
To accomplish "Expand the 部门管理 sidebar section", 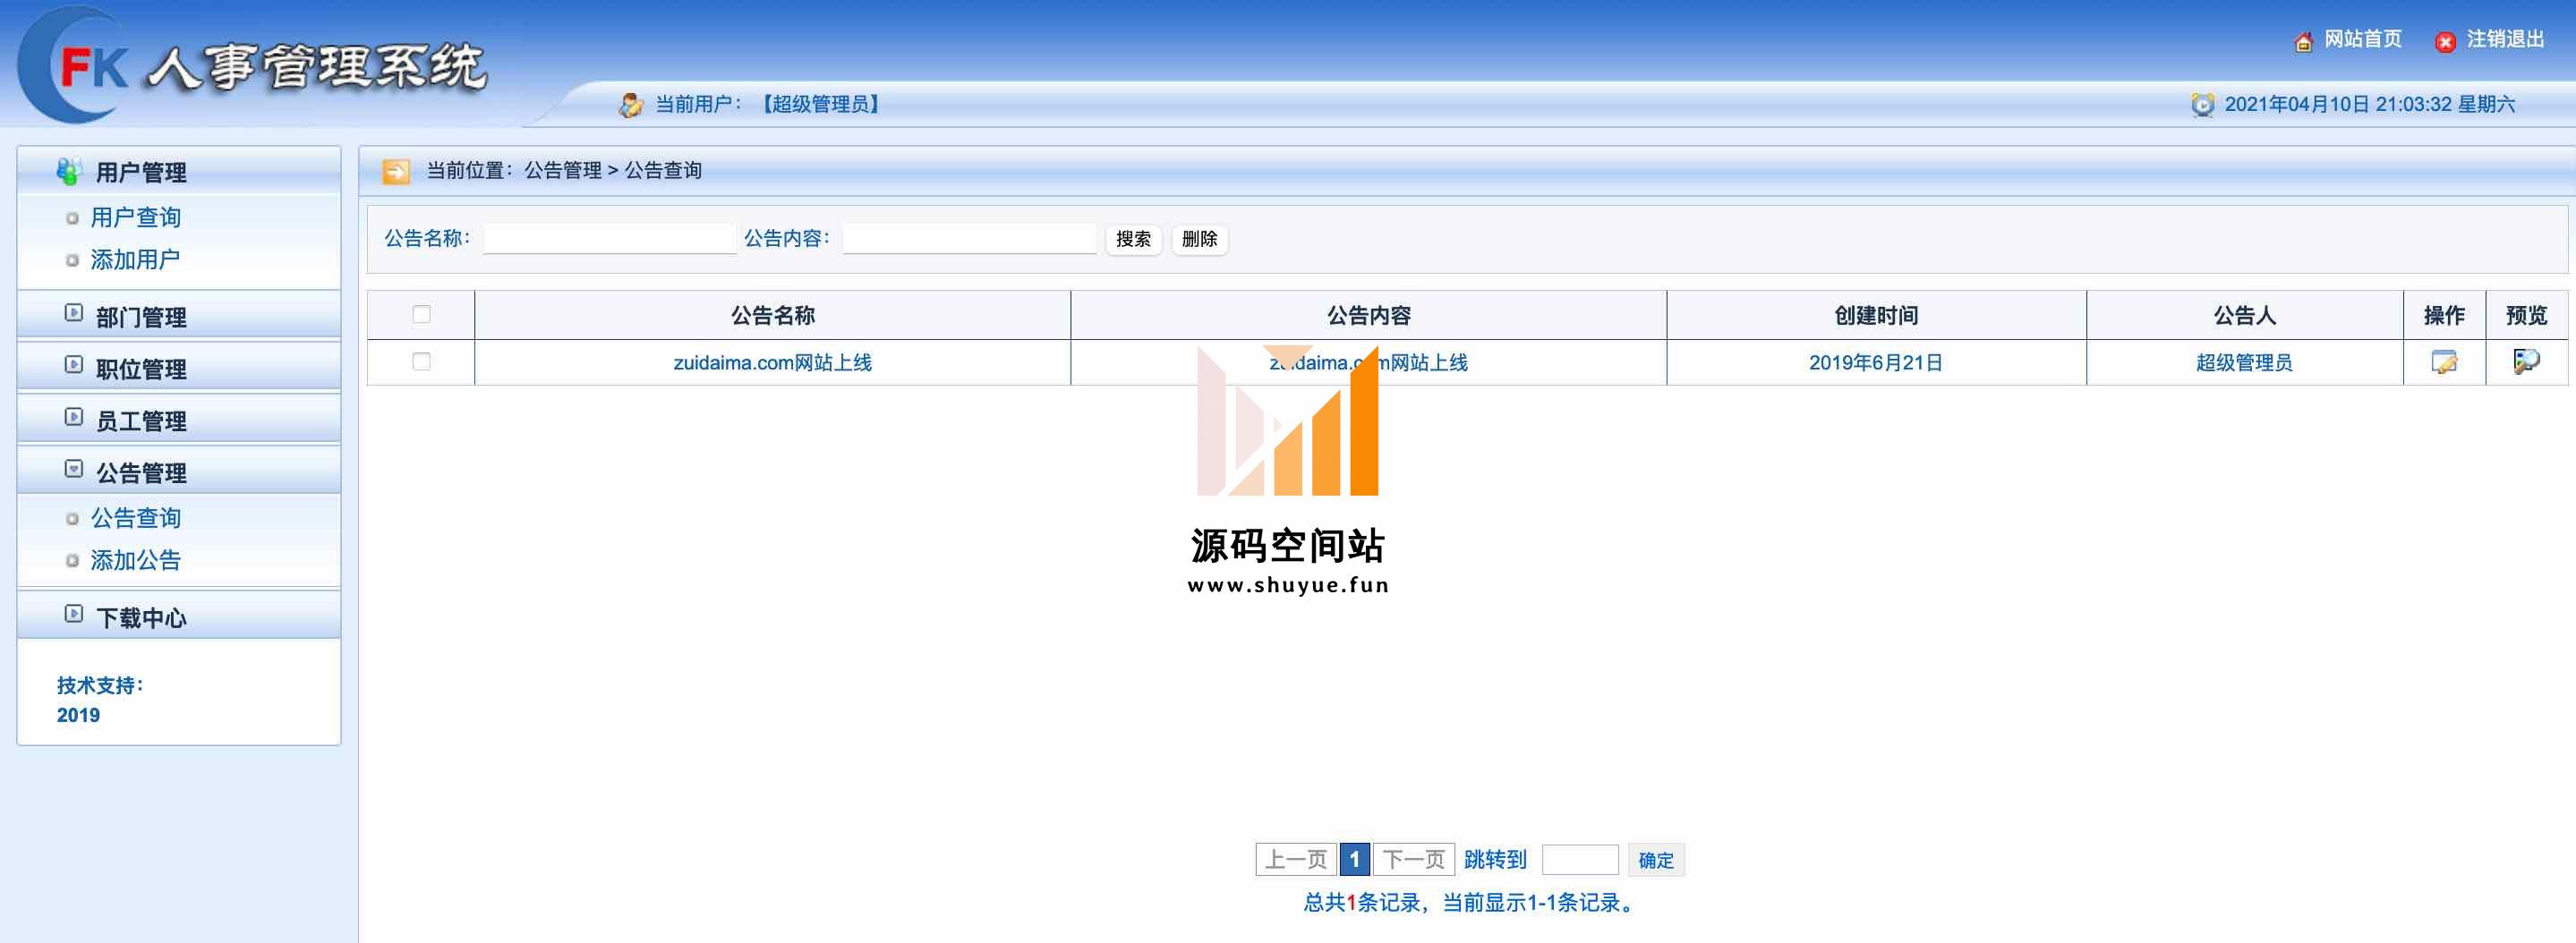I will pyautogui.click(x=140, y=316).
